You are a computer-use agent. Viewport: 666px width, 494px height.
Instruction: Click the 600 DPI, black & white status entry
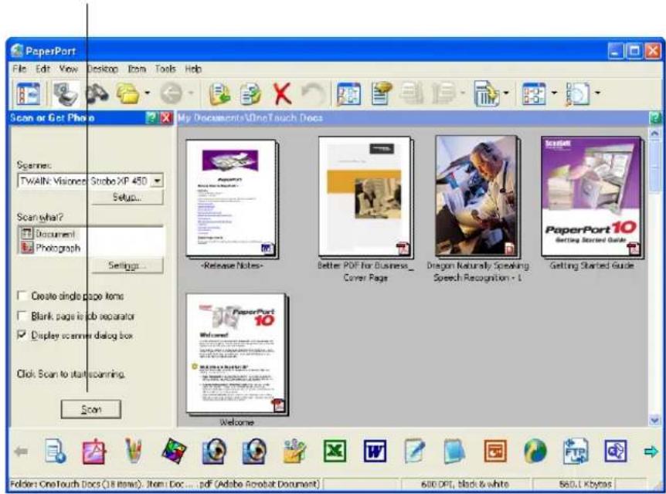(x=464, y=484)
